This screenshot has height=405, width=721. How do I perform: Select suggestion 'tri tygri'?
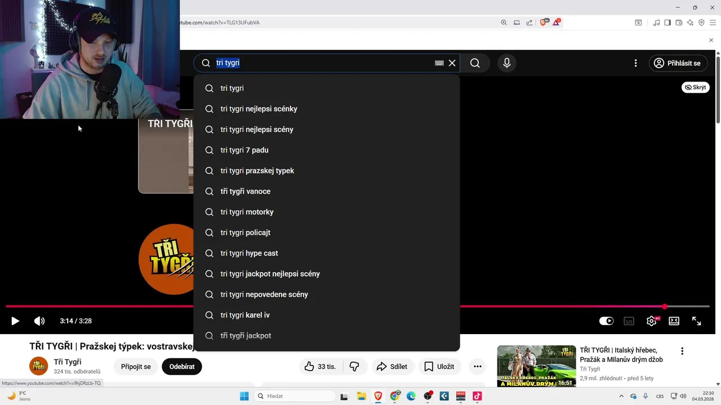[x=327, y=88]
